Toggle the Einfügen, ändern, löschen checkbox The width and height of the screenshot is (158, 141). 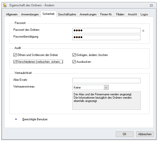(x=74, y=55)
